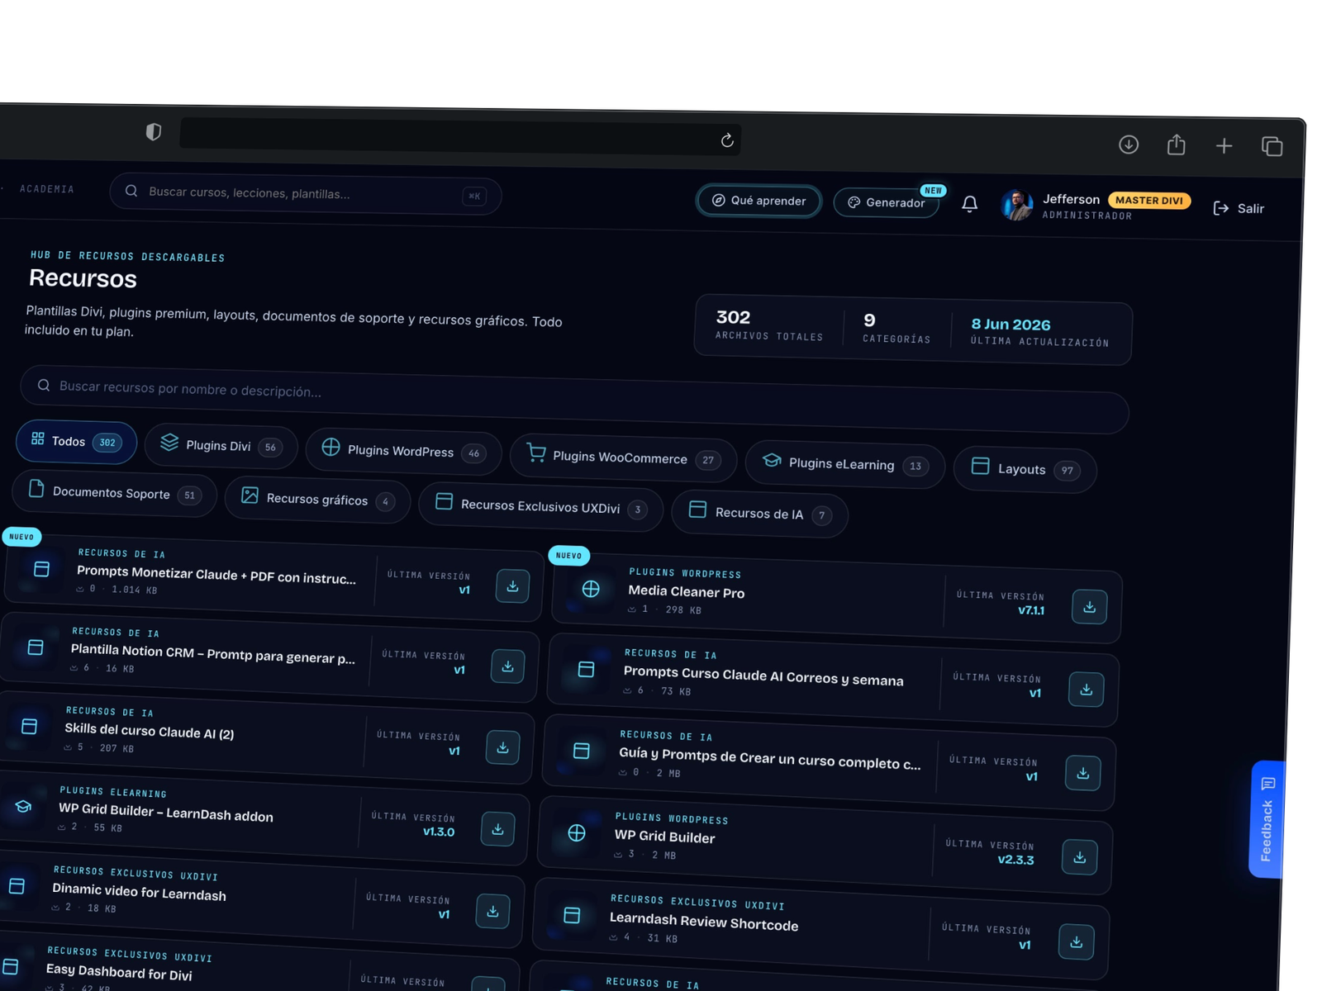The image size is (1322, 991).
Task: Click the Master Divi badge
Action: (x=1149, y=201)
